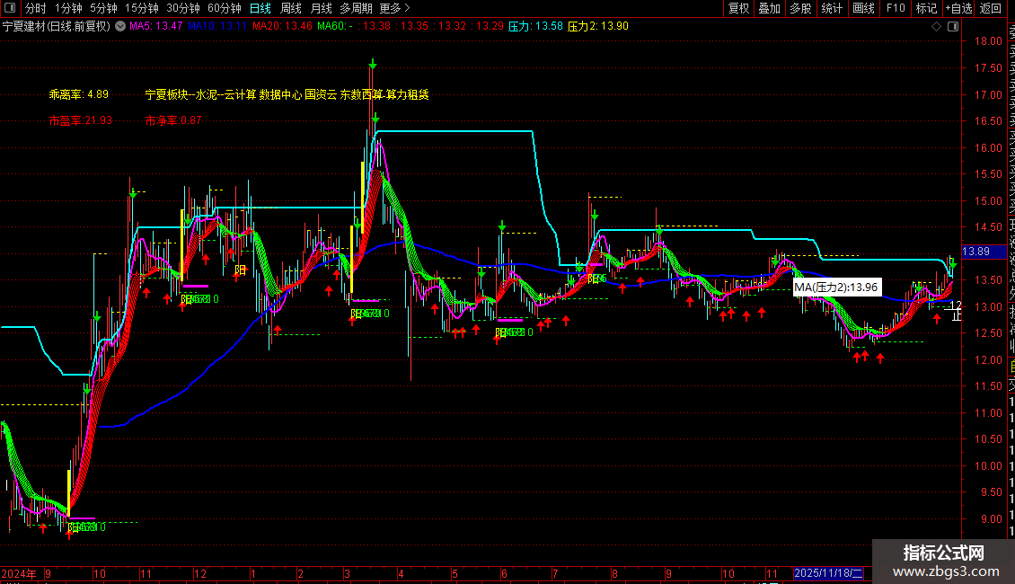Screen dimensions: 1015x584
Task: Switch to 月线 monthly chart
Action: 321,8
